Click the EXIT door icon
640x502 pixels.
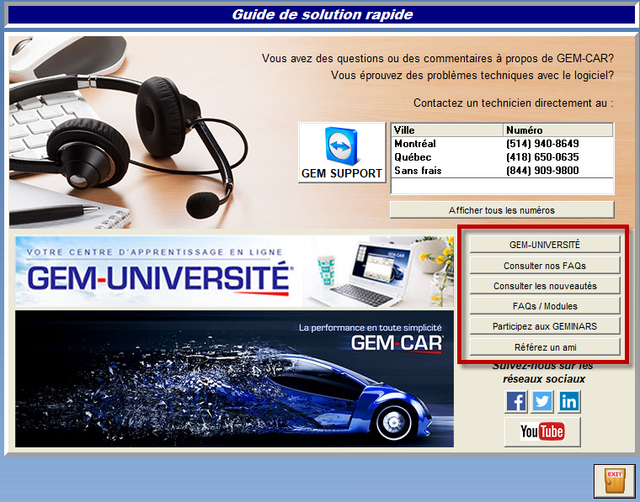coord(614,481)
